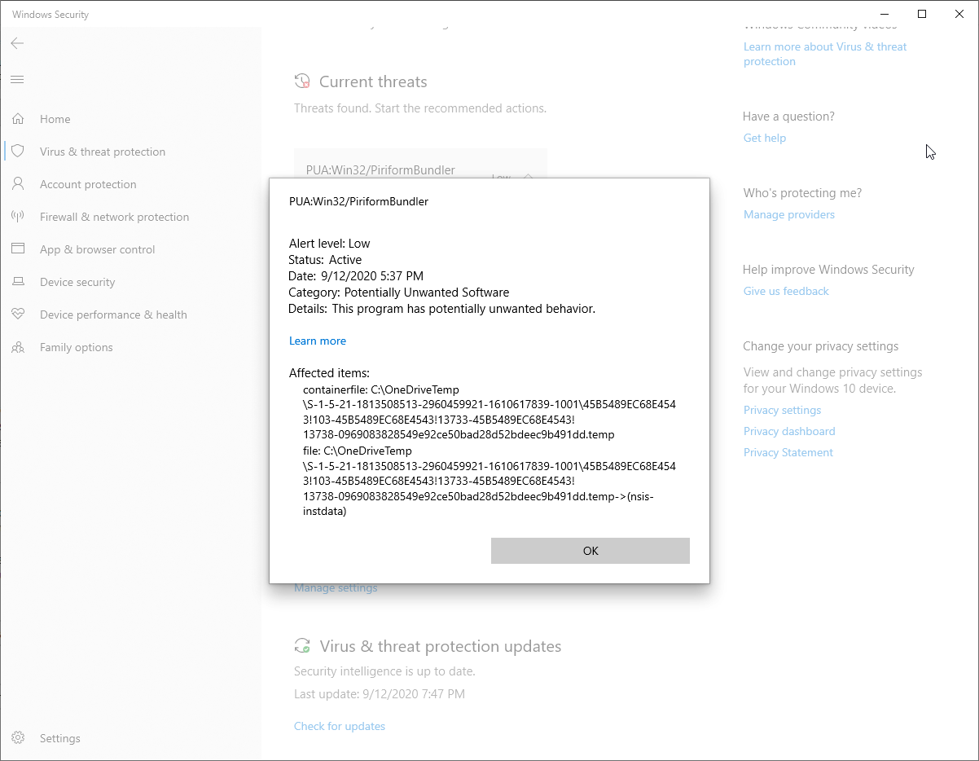Click the PUA:Win32/PiriformBundler dialog title
The image size is (979, 761).
click(358, 201)
